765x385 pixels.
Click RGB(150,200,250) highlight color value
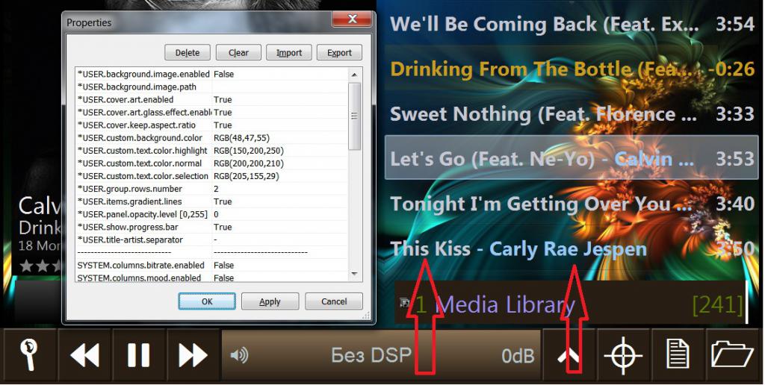(x=248, y=151)
